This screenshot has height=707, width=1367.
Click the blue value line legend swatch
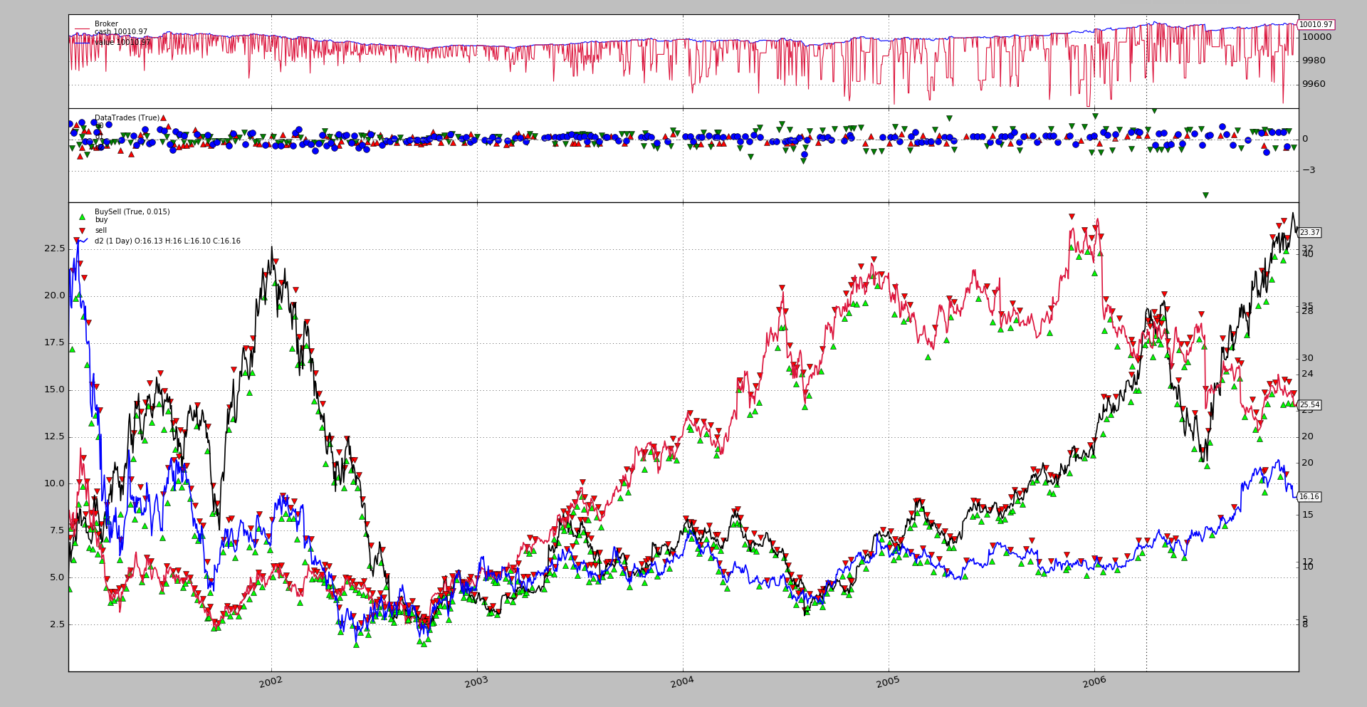(82, 42)
